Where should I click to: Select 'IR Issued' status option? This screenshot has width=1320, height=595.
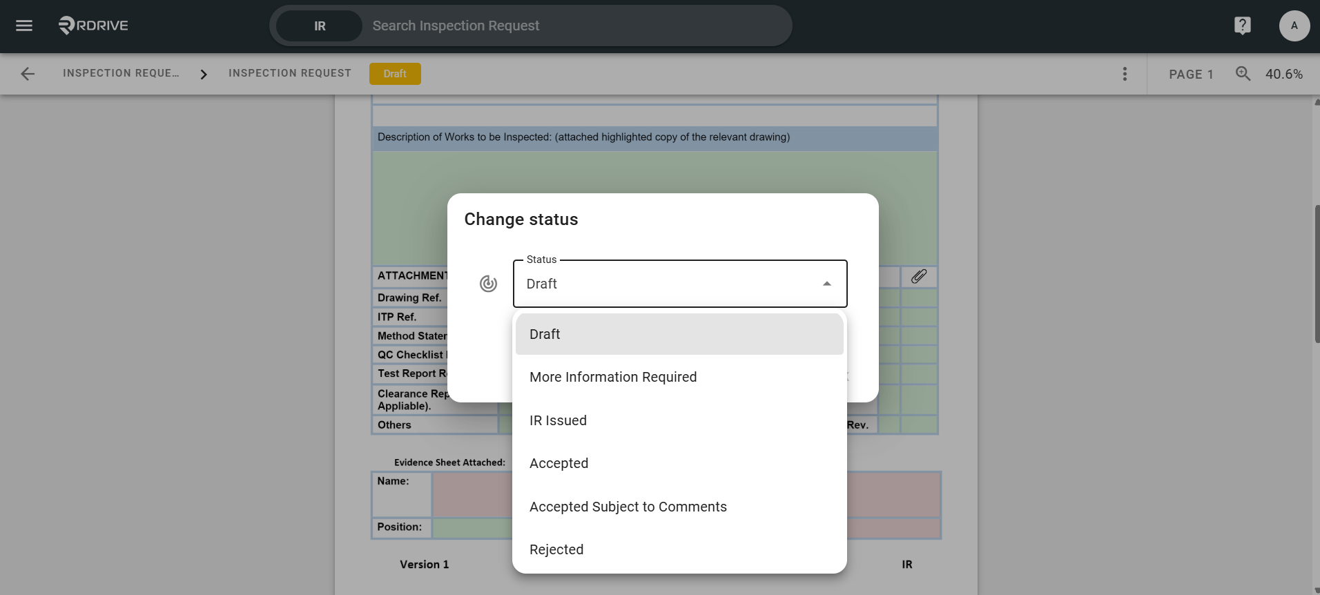[x=679, y=420]
